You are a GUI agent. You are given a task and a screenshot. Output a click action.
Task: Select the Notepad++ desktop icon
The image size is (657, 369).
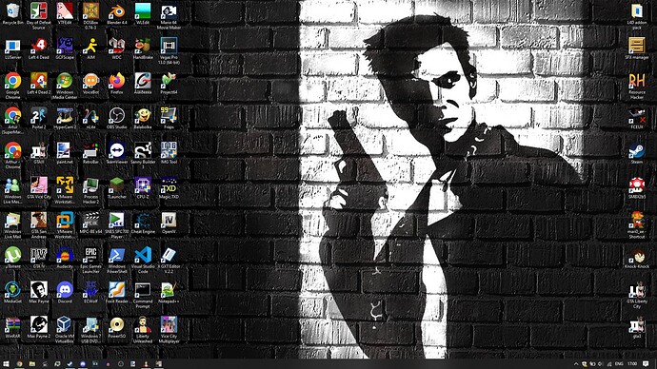[x=169, y=292]
